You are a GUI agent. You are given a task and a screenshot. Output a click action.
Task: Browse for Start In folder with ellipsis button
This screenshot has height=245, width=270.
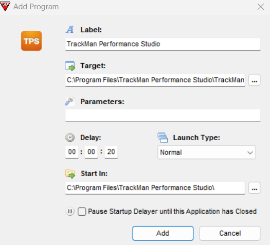coord(255,188)
